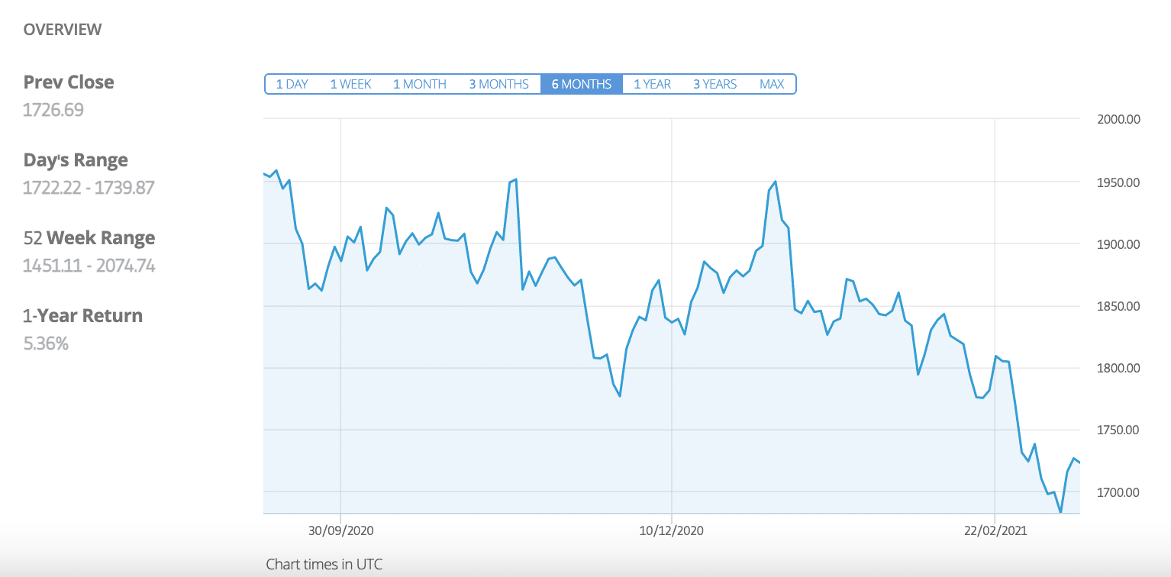Viewport: 1171px width, 577px height.
Task: Select the 1722.22 - 1739.87 range value
Action: point(89,188)
